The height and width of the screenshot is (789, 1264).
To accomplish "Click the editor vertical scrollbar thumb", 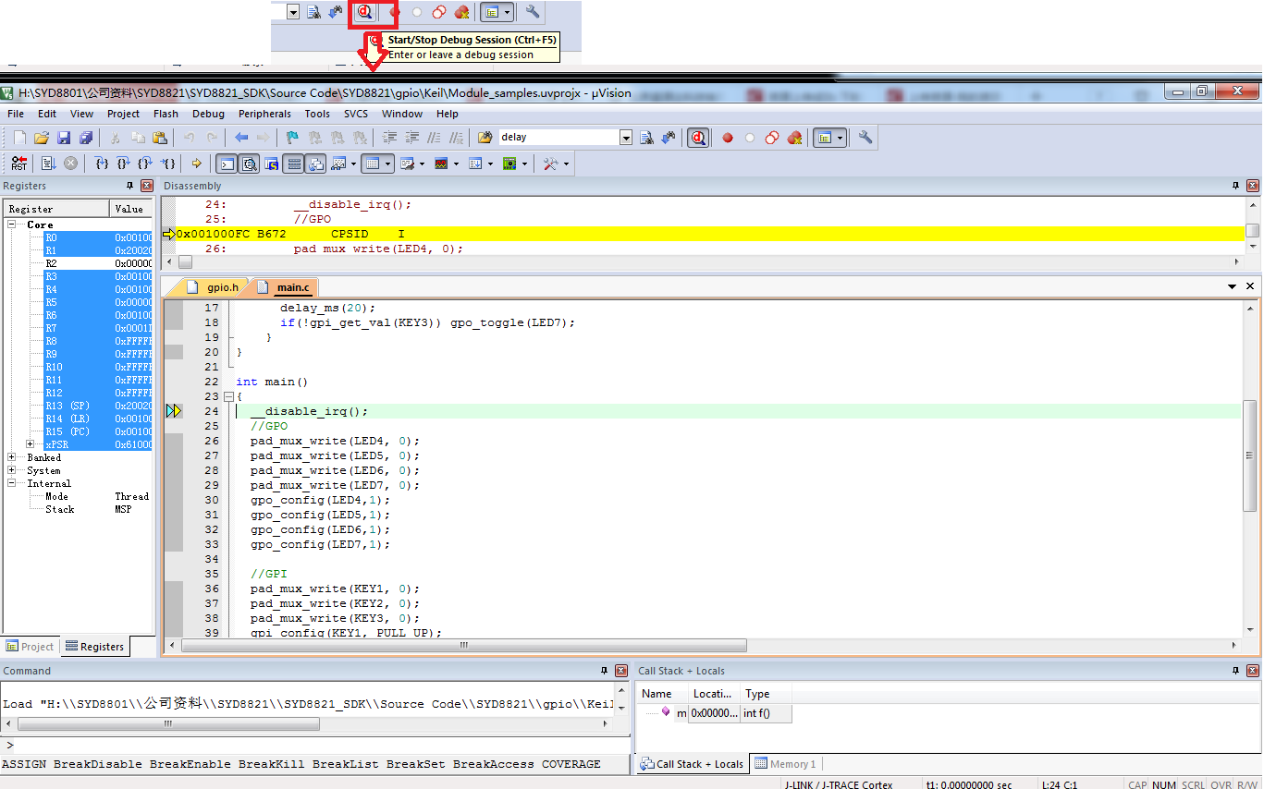I will (x=1249, y=455).
